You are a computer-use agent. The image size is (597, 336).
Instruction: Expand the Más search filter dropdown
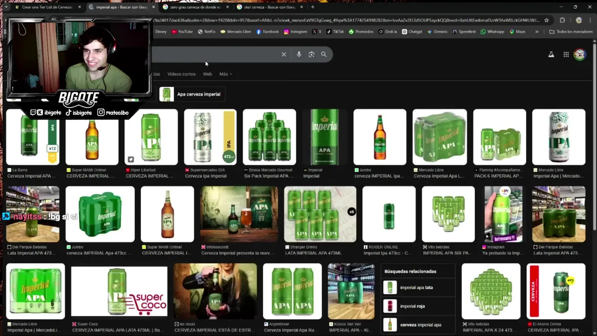point(226,74)
